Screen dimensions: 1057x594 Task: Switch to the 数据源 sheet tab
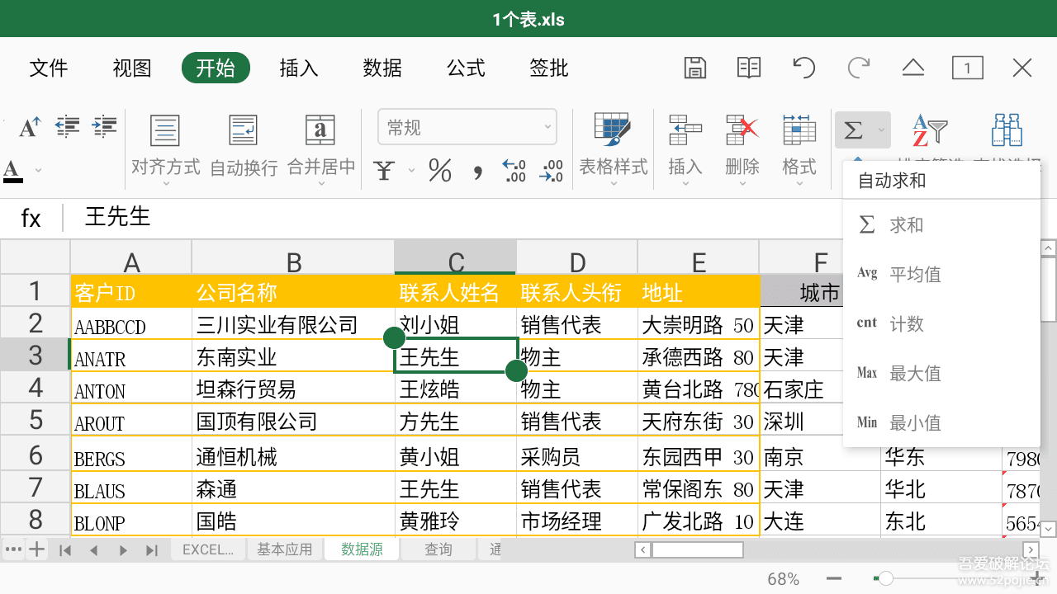tap(361, 548)
